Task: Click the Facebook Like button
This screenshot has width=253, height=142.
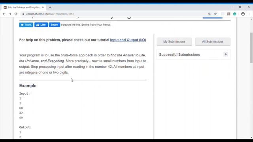Action: tap(41, 25)
